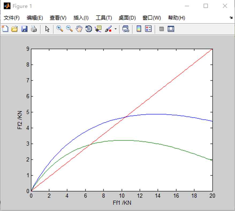Screen dimensions: 235x211
Task: Click the New Figure toolbar icon
Action: coord(5,29)
